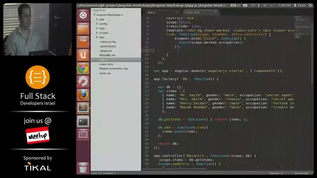Click the 'transclude: true' code line
317x178 pixels.
tap(184, 26)
